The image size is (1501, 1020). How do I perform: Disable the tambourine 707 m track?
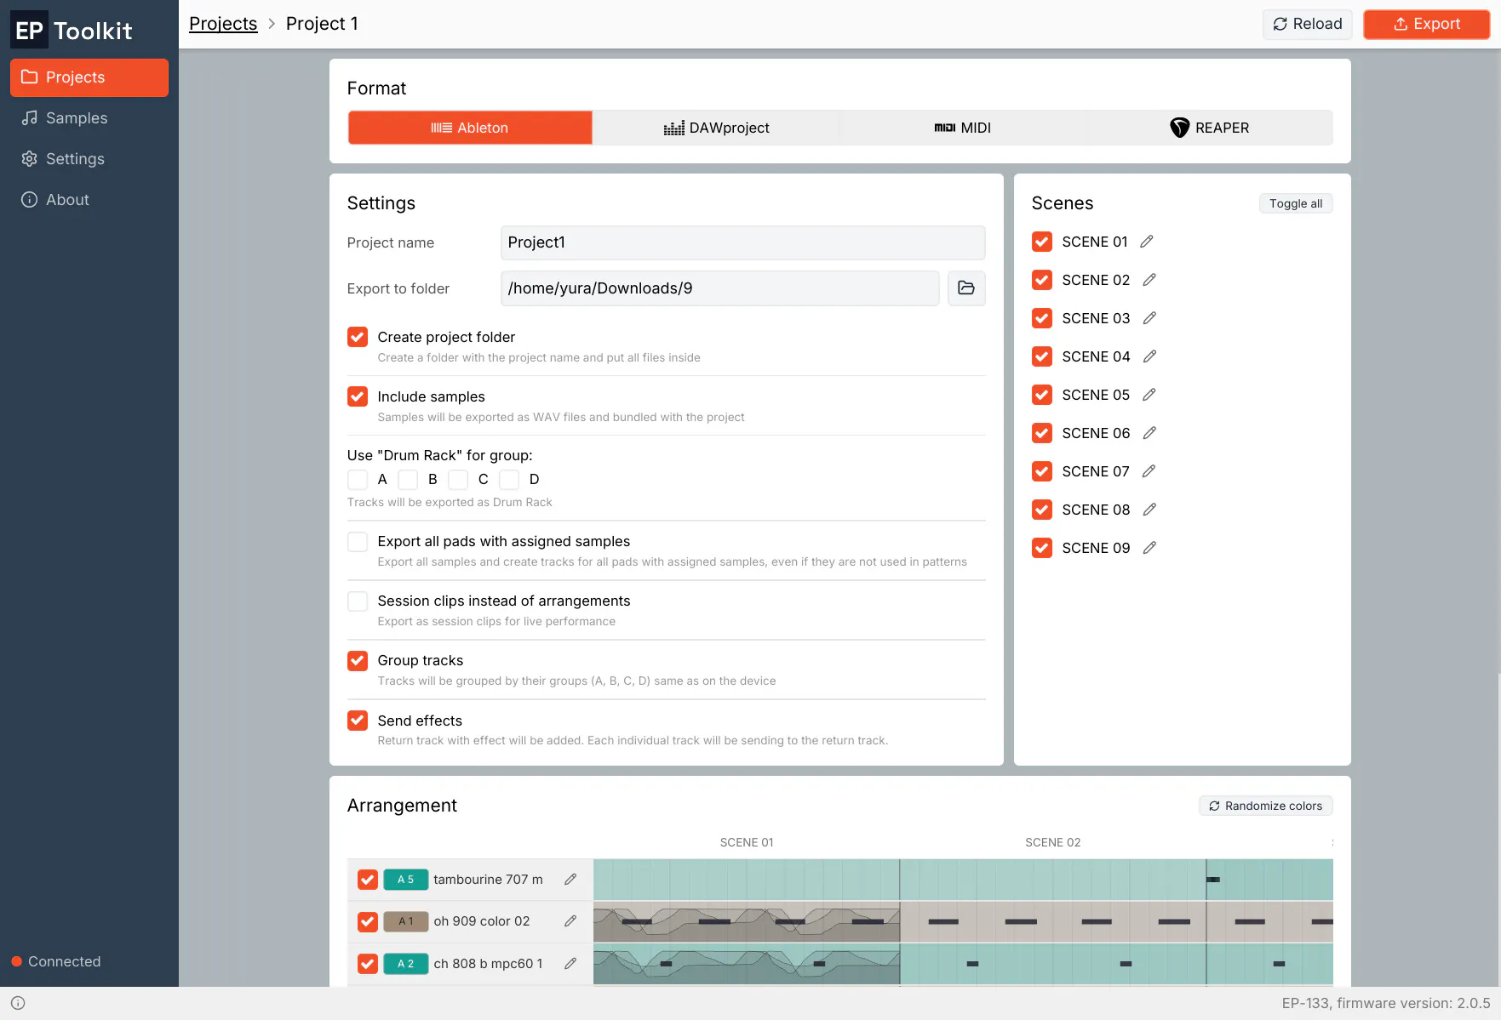pyautogui.click(x=368, y=880)
